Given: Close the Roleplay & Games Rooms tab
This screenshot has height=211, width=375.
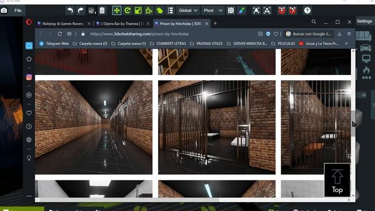Looking at the screenshot, I should click(x=89, y=23).
